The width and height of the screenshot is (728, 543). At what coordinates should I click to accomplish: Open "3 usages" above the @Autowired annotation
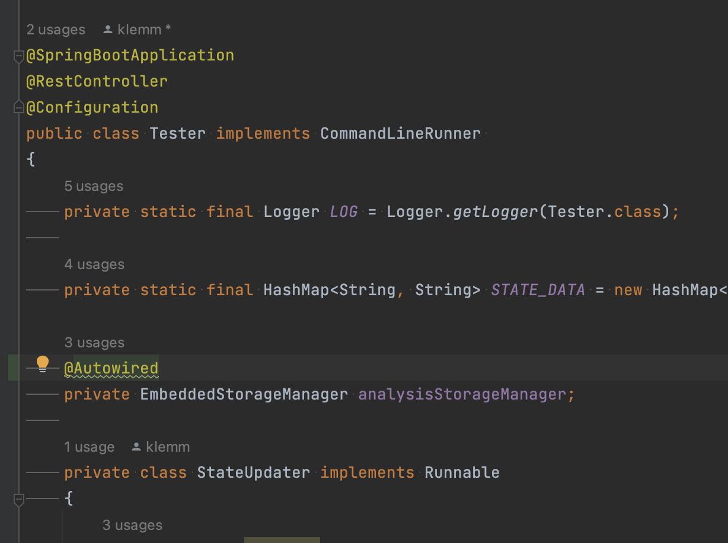94,342
